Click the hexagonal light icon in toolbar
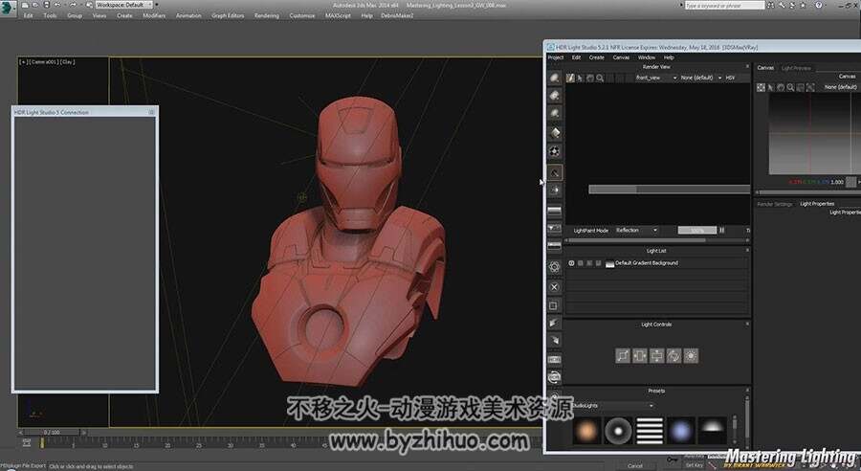Viewport: 861px width, 471px height. point(555,151)
